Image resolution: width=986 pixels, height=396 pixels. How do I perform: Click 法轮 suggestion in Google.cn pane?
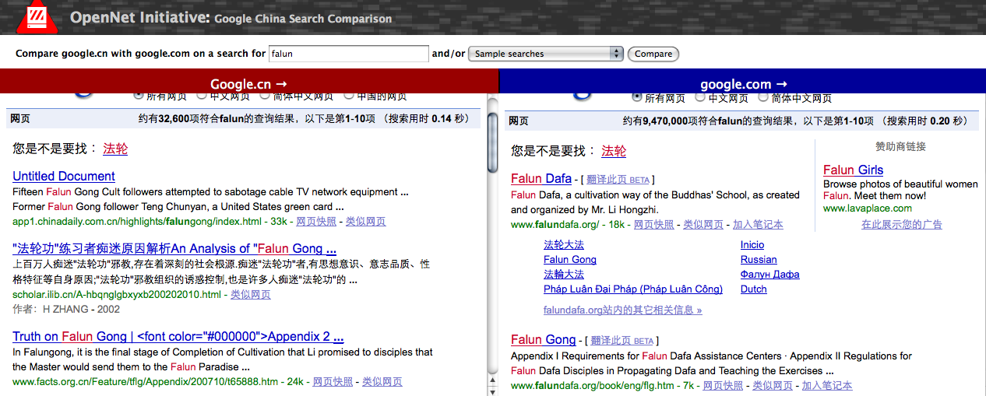pos(115,149)
